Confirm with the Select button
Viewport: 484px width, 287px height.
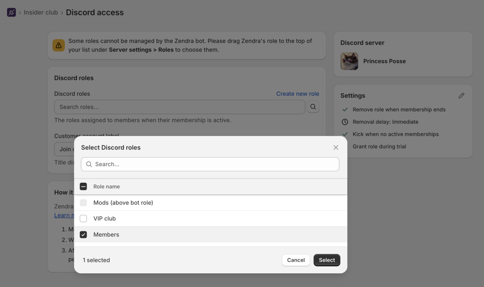327,260
